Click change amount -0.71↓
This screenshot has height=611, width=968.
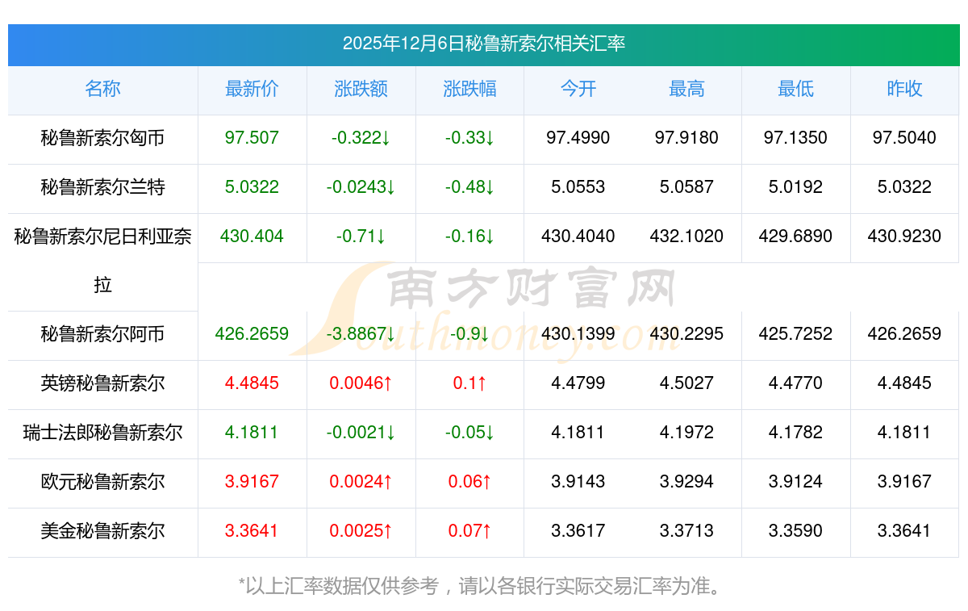tap(361, 236)
